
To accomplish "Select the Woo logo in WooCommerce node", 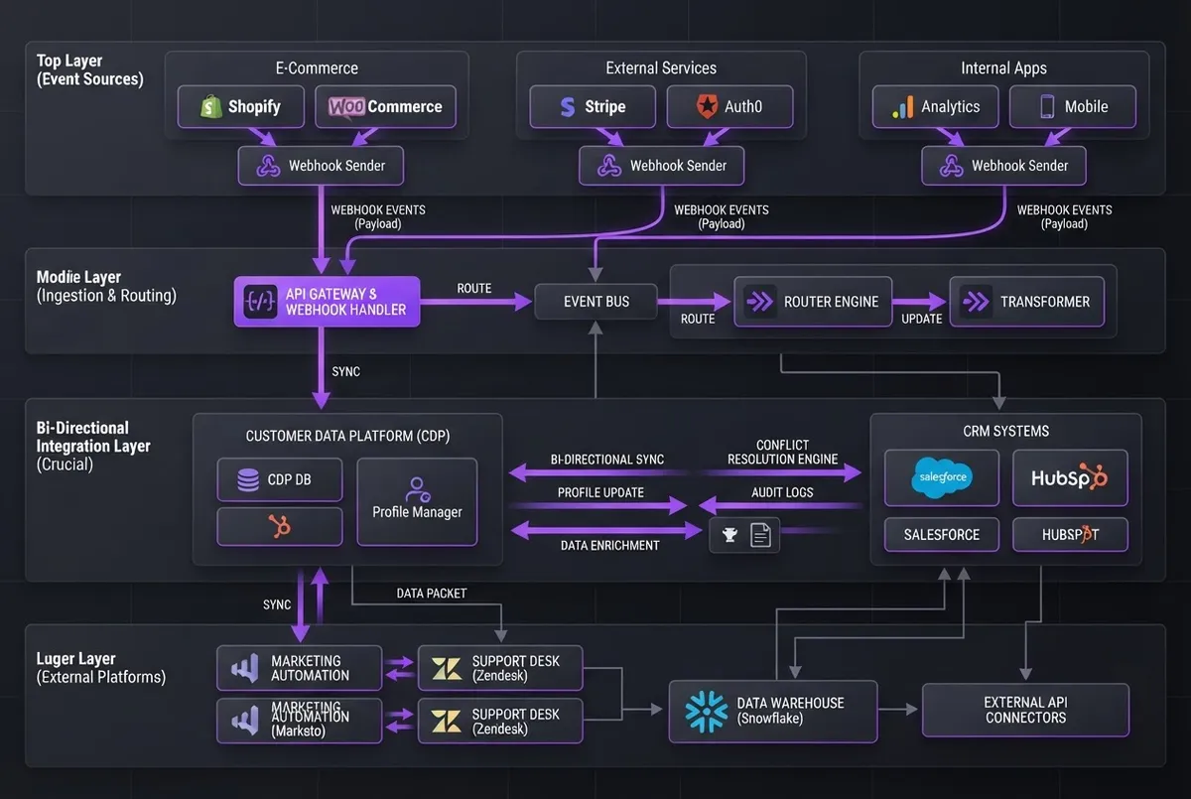I will (346, 106).
